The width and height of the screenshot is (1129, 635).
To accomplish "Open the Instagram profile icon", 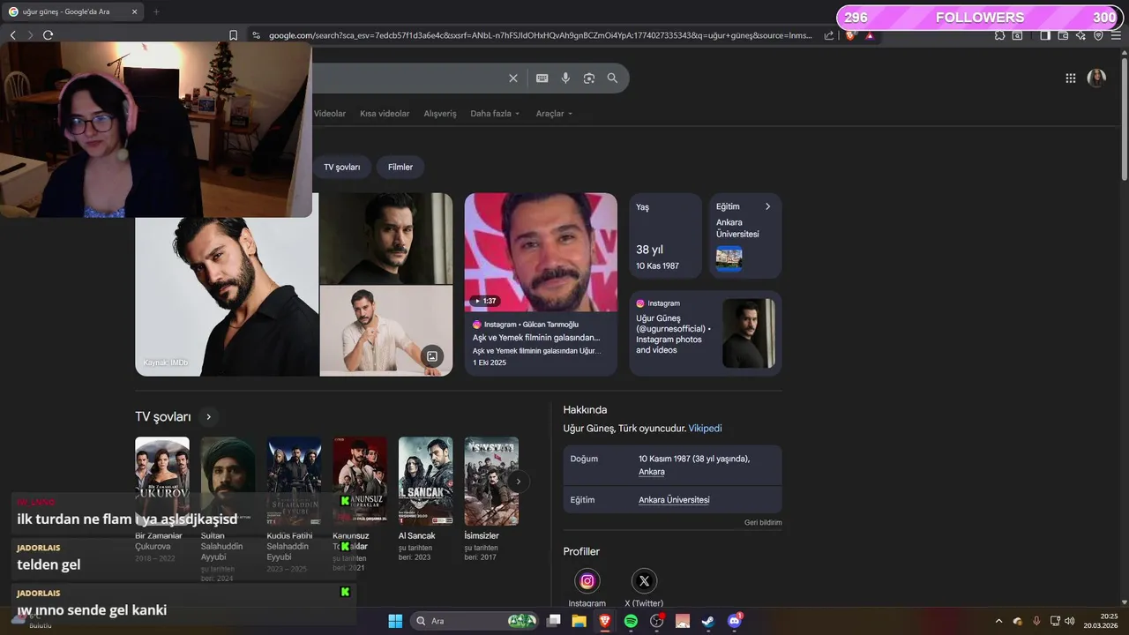I will [x=587, y=581].
